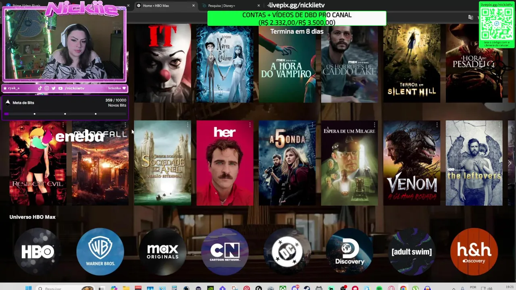The width and height of the screenshot is (516, 290).
Task: Open Sociedade do Anel Versão Estendida poster
Action: [x=162, y=163]
